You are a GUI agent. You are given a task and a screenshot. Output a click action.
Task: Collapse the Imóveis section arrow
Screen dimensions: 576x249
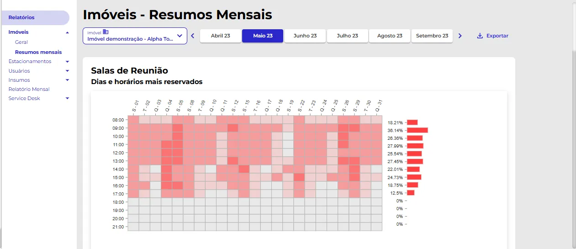pos(67,32)
